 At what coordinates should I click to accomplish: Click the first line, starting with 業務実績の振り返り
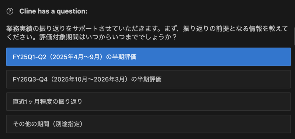[x=147, y=29]
